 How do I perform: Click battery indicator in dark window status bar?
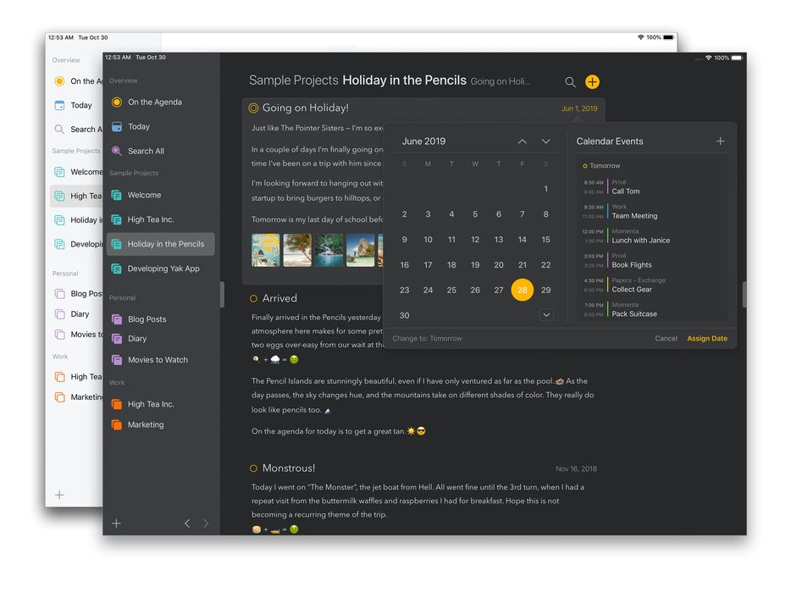[x=737, y=58]
